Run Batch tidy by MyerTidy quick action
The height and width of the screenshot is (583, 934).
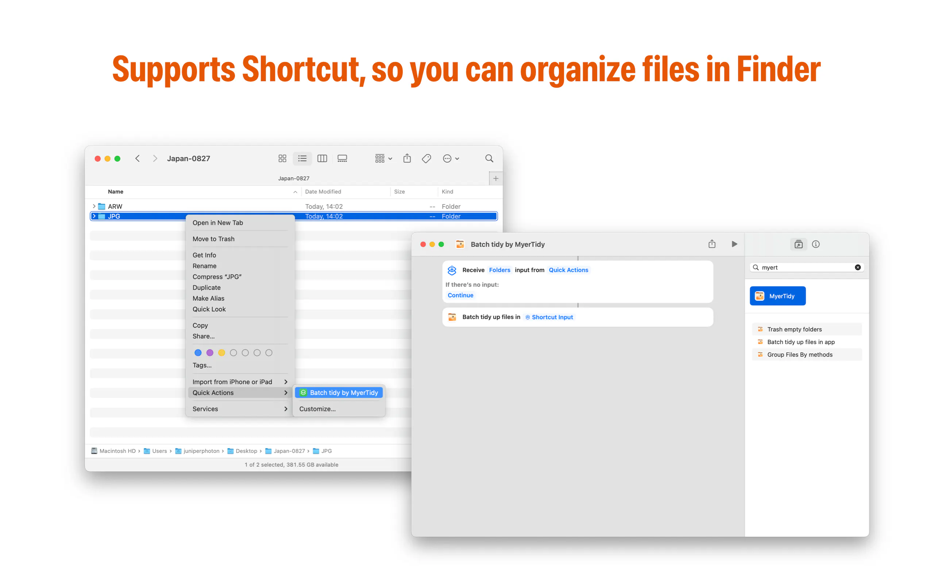click(339, 392)
